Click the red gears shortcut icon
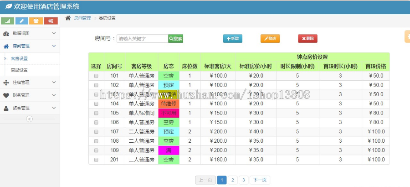 point(51,21)
